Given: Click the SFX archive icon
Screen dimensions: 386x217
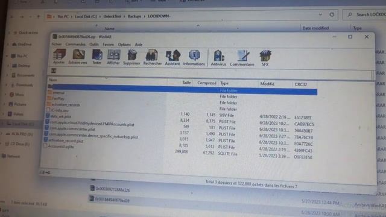Looking at the screenshot, I should click(x=265, y=58).
